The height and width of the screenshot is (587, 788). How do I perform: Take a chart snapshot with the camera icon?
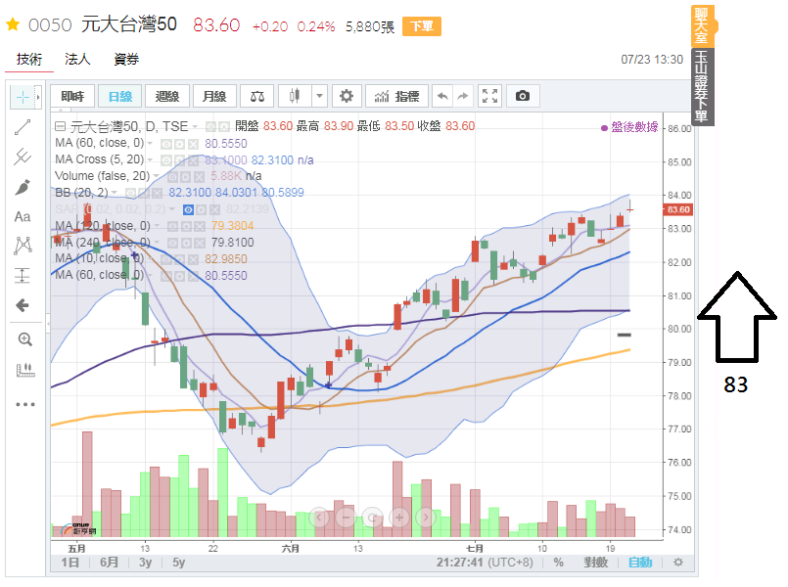pos(523,96)
